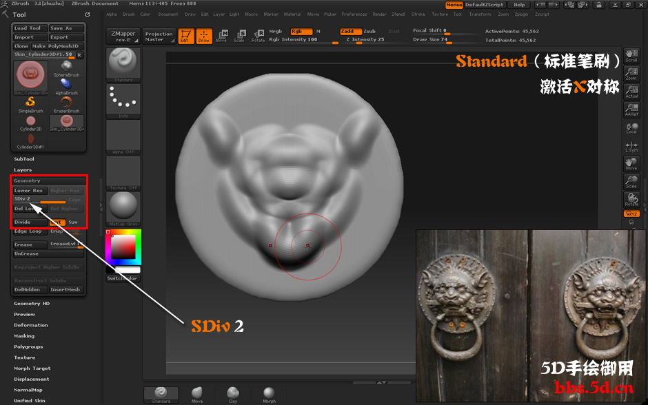The width and height of the screenshot is (648, 405).
Task: Click the Make PolyMesh3D button
Action: (x=57, y=46)
